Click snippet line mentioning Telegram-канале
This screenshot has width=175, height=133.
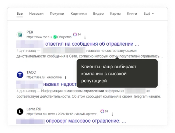pos(88,96)
